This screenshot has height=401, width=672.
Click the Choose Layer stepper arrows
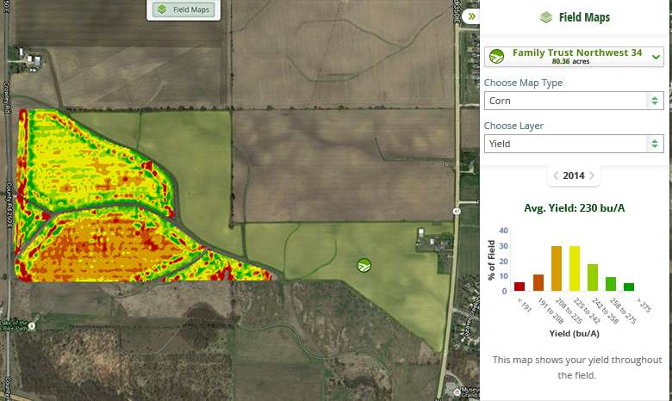coord(655,144)
